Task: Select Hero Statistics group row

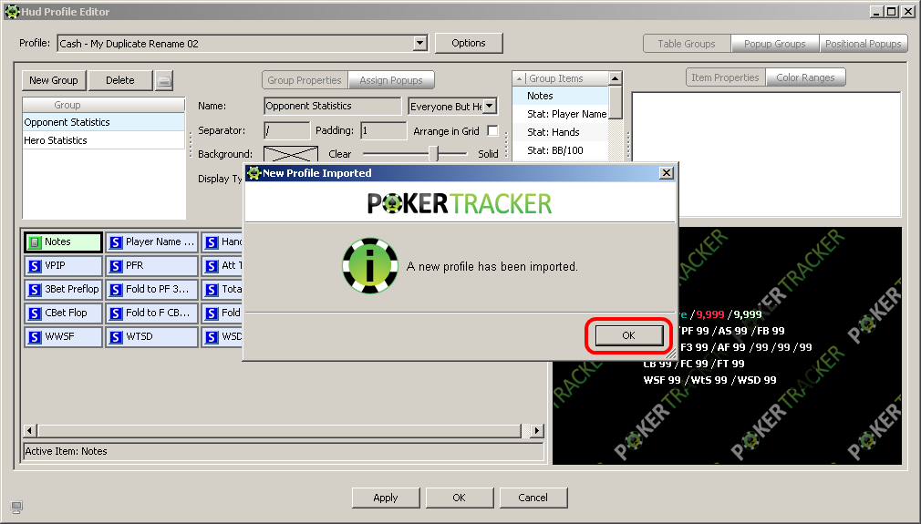Action: pyautogui.click(x=103, y=140)
